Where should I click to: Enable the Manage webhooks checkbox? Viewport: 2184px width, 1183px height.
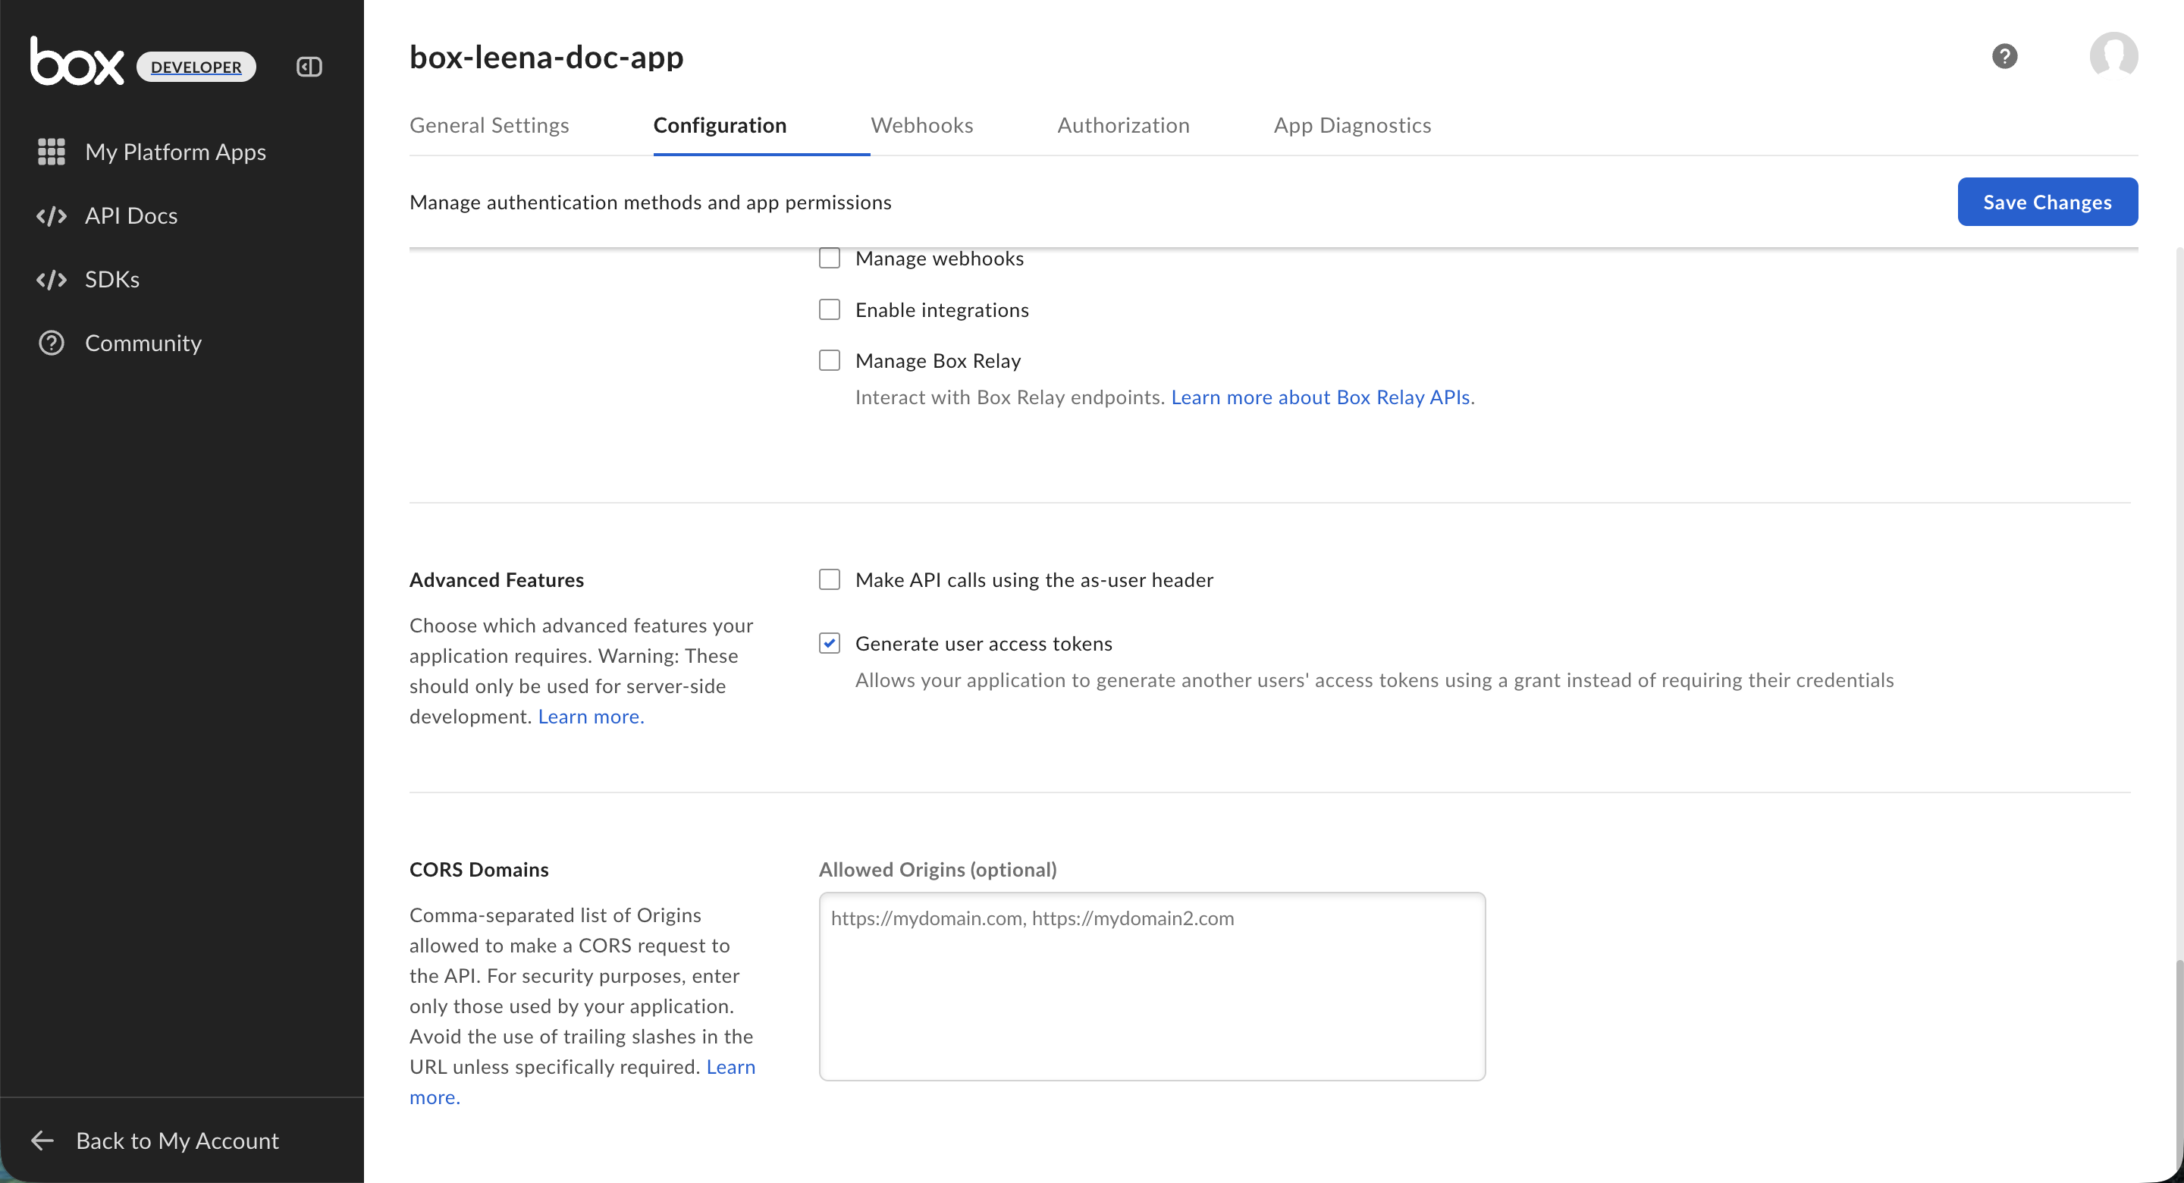[x=829, y=258]
